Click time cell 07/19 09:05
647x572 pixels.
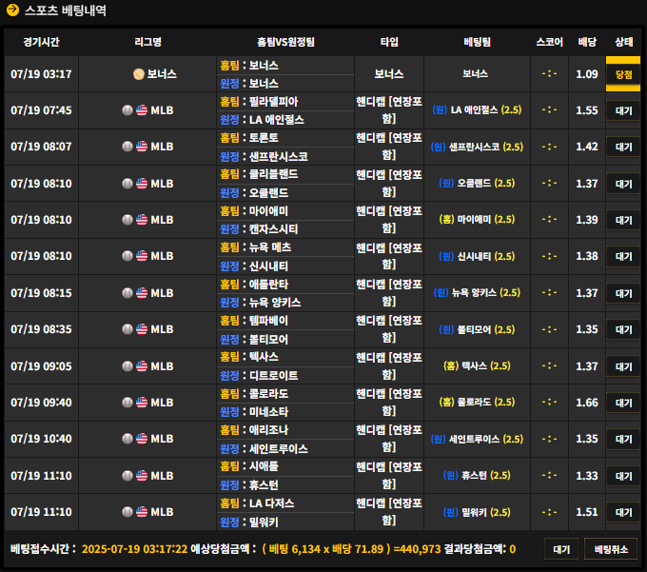pyautogui.click(x=41, y=366)
